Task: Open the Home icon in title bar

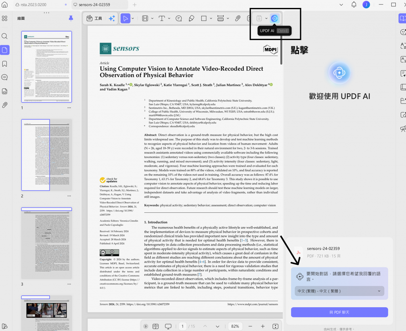Action: [x=5, y=5]
